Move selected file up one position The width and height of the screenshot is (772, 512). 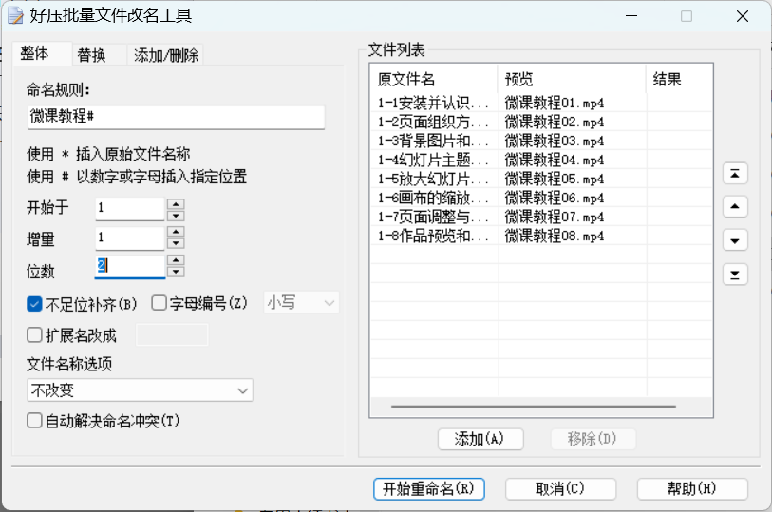coord(736,207)
